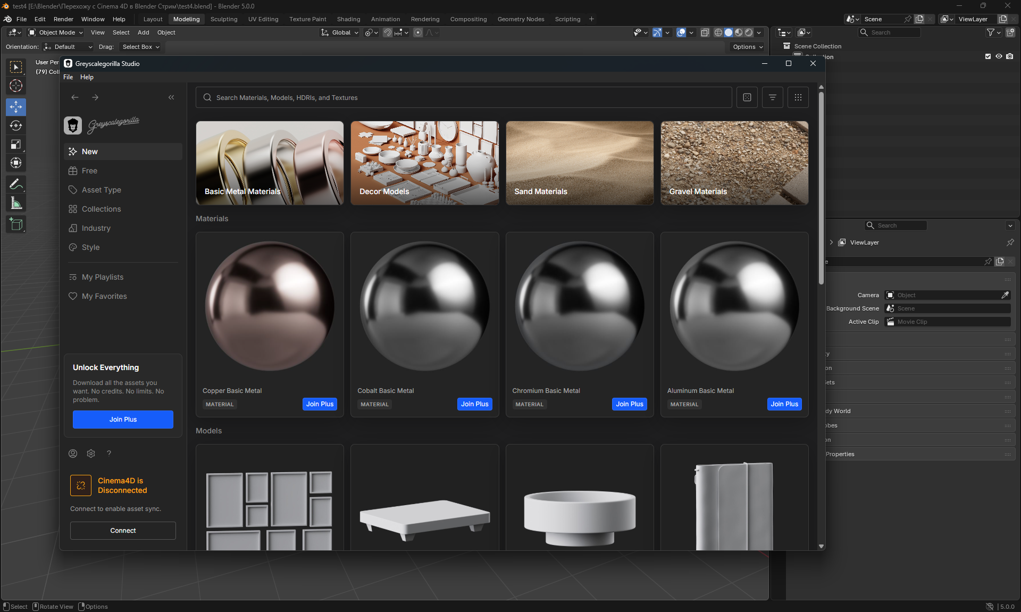1021x612 pixels.
Task: Switch to the Sculpting workspace tab
Action: pos(224,19)
